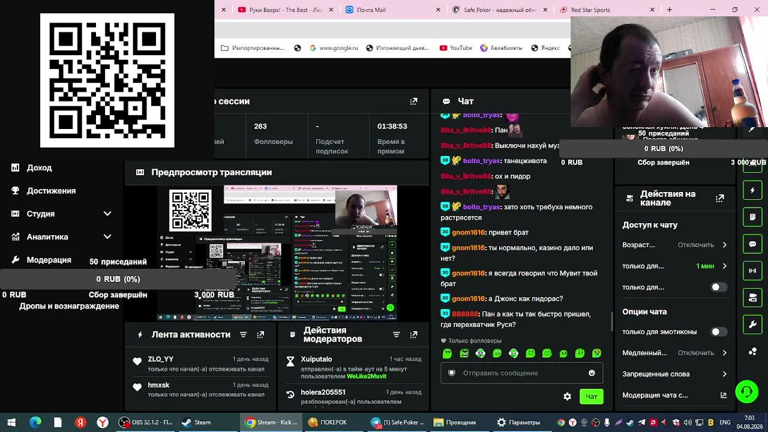Click username WeLike2Muvit in moderator actions
768x432 pixels.
click(x=367, y=377)
